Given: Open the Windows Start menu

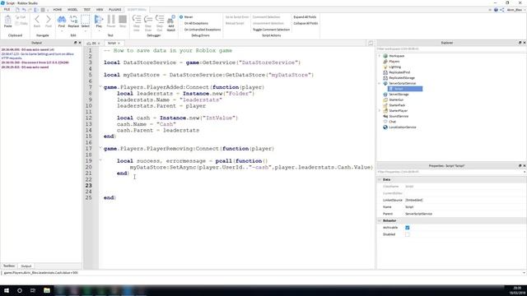Looking at the screenshot, I should pyautogui.click(x=7, y=290).
